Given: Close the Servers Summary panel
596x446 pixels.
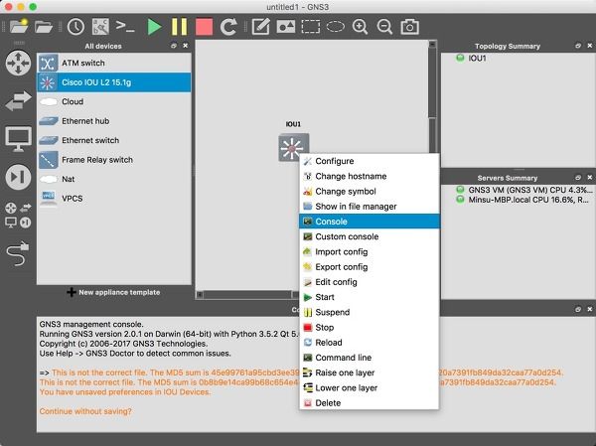Looking at the screenshot, I should point(589,178).
